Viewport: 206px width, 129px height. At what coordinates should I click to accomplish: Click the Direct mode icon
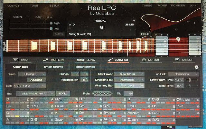click(177, 60)
